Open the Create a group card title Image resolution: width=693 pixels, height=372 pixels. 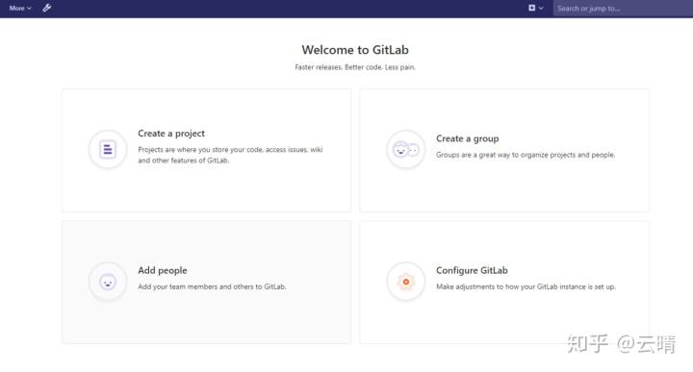(x=468, y=138)
